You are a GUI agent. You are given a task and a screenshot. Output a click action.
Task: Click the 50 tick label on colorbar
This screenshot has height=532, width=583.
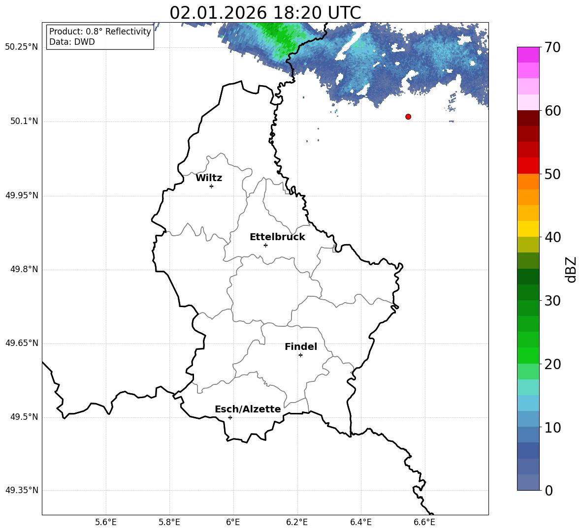tap(552, 174)
